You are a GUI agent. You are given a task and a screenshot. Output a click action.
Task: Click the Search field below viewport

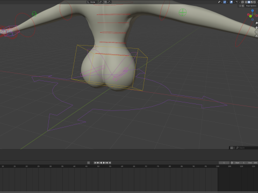[x=247, y=148]
